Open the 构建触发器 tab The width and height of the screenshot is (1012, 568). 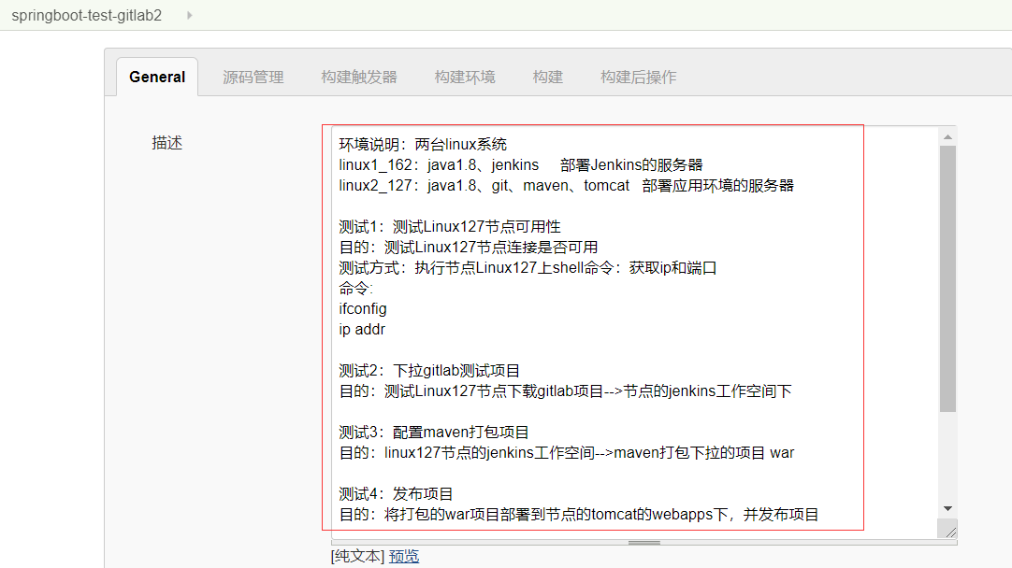point(356,77)
